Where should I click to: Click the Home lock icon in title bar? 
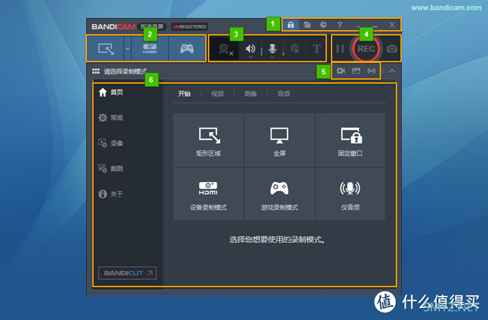pyautogui.click(x=291, y=25)
